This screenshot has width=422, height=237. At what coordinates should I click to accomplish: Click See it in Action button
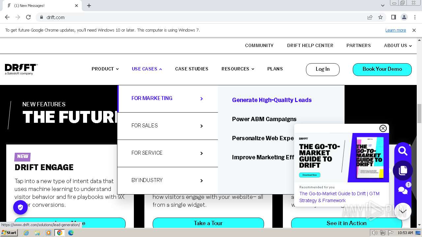point(347,223)
